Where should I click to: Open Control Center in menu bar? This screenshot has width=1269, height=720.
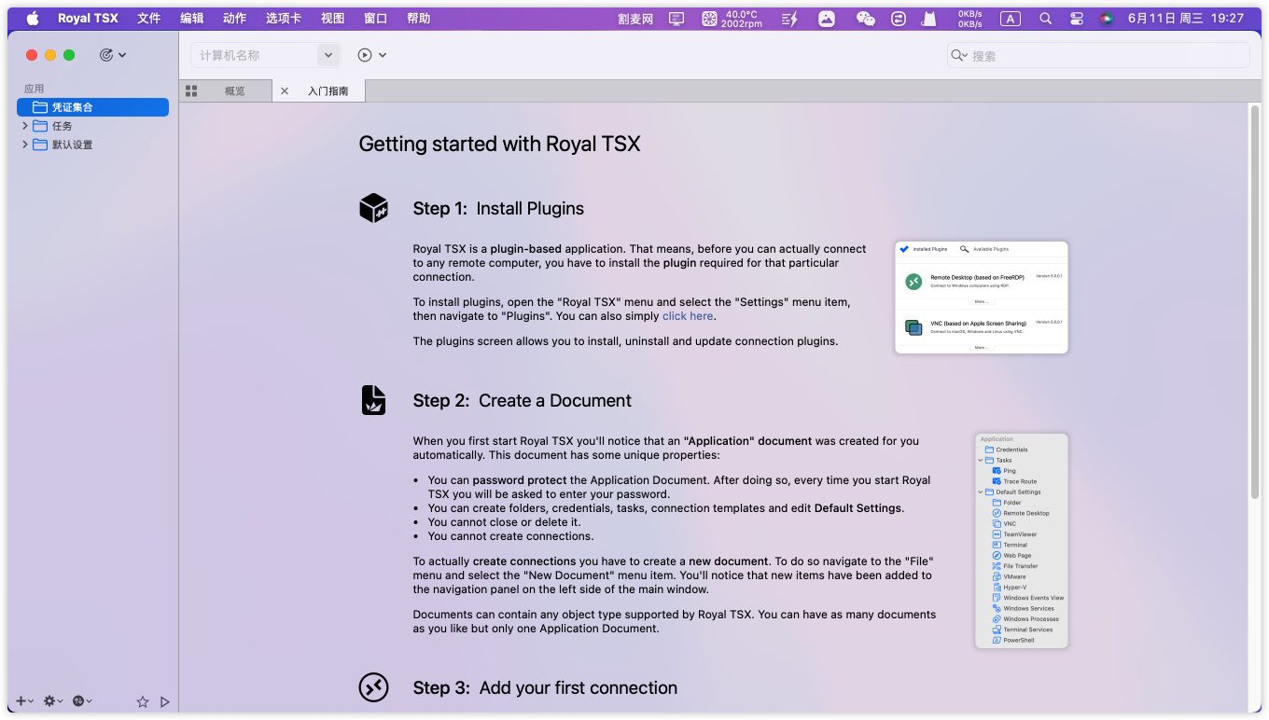click(x=1076, y=18)
